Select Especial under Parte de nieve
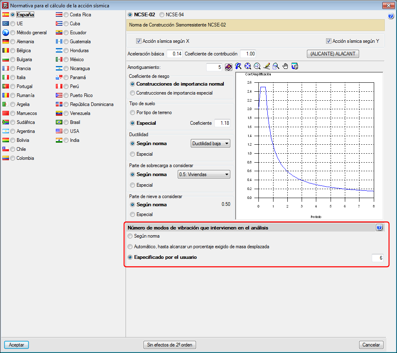Viewport: 397px width, 353px height. point(132,214)
